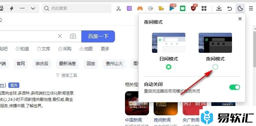Select the 宗庆后 suggestion chip
Viewport: 256px width, 126px height.
(42, 64)
